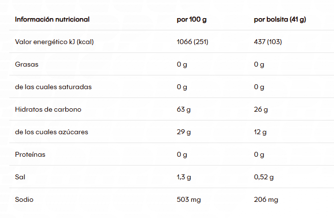Screen dimensions: 334x218
Task: Select the 'Valor energético kJ (kcal)' label
Action: point(54,42)
